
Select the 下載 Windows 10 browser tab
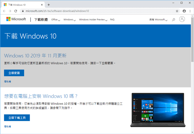[23, 5]
